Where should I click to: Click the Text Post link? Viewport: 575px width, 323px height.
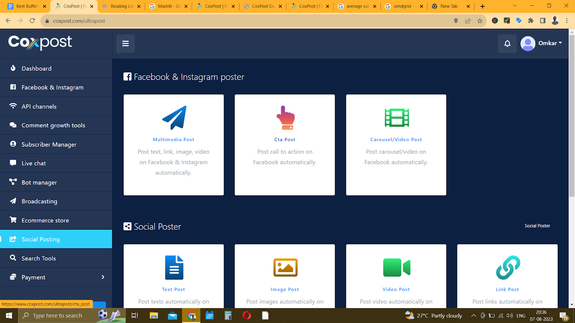pyautogui.click(x=174, y=289)
